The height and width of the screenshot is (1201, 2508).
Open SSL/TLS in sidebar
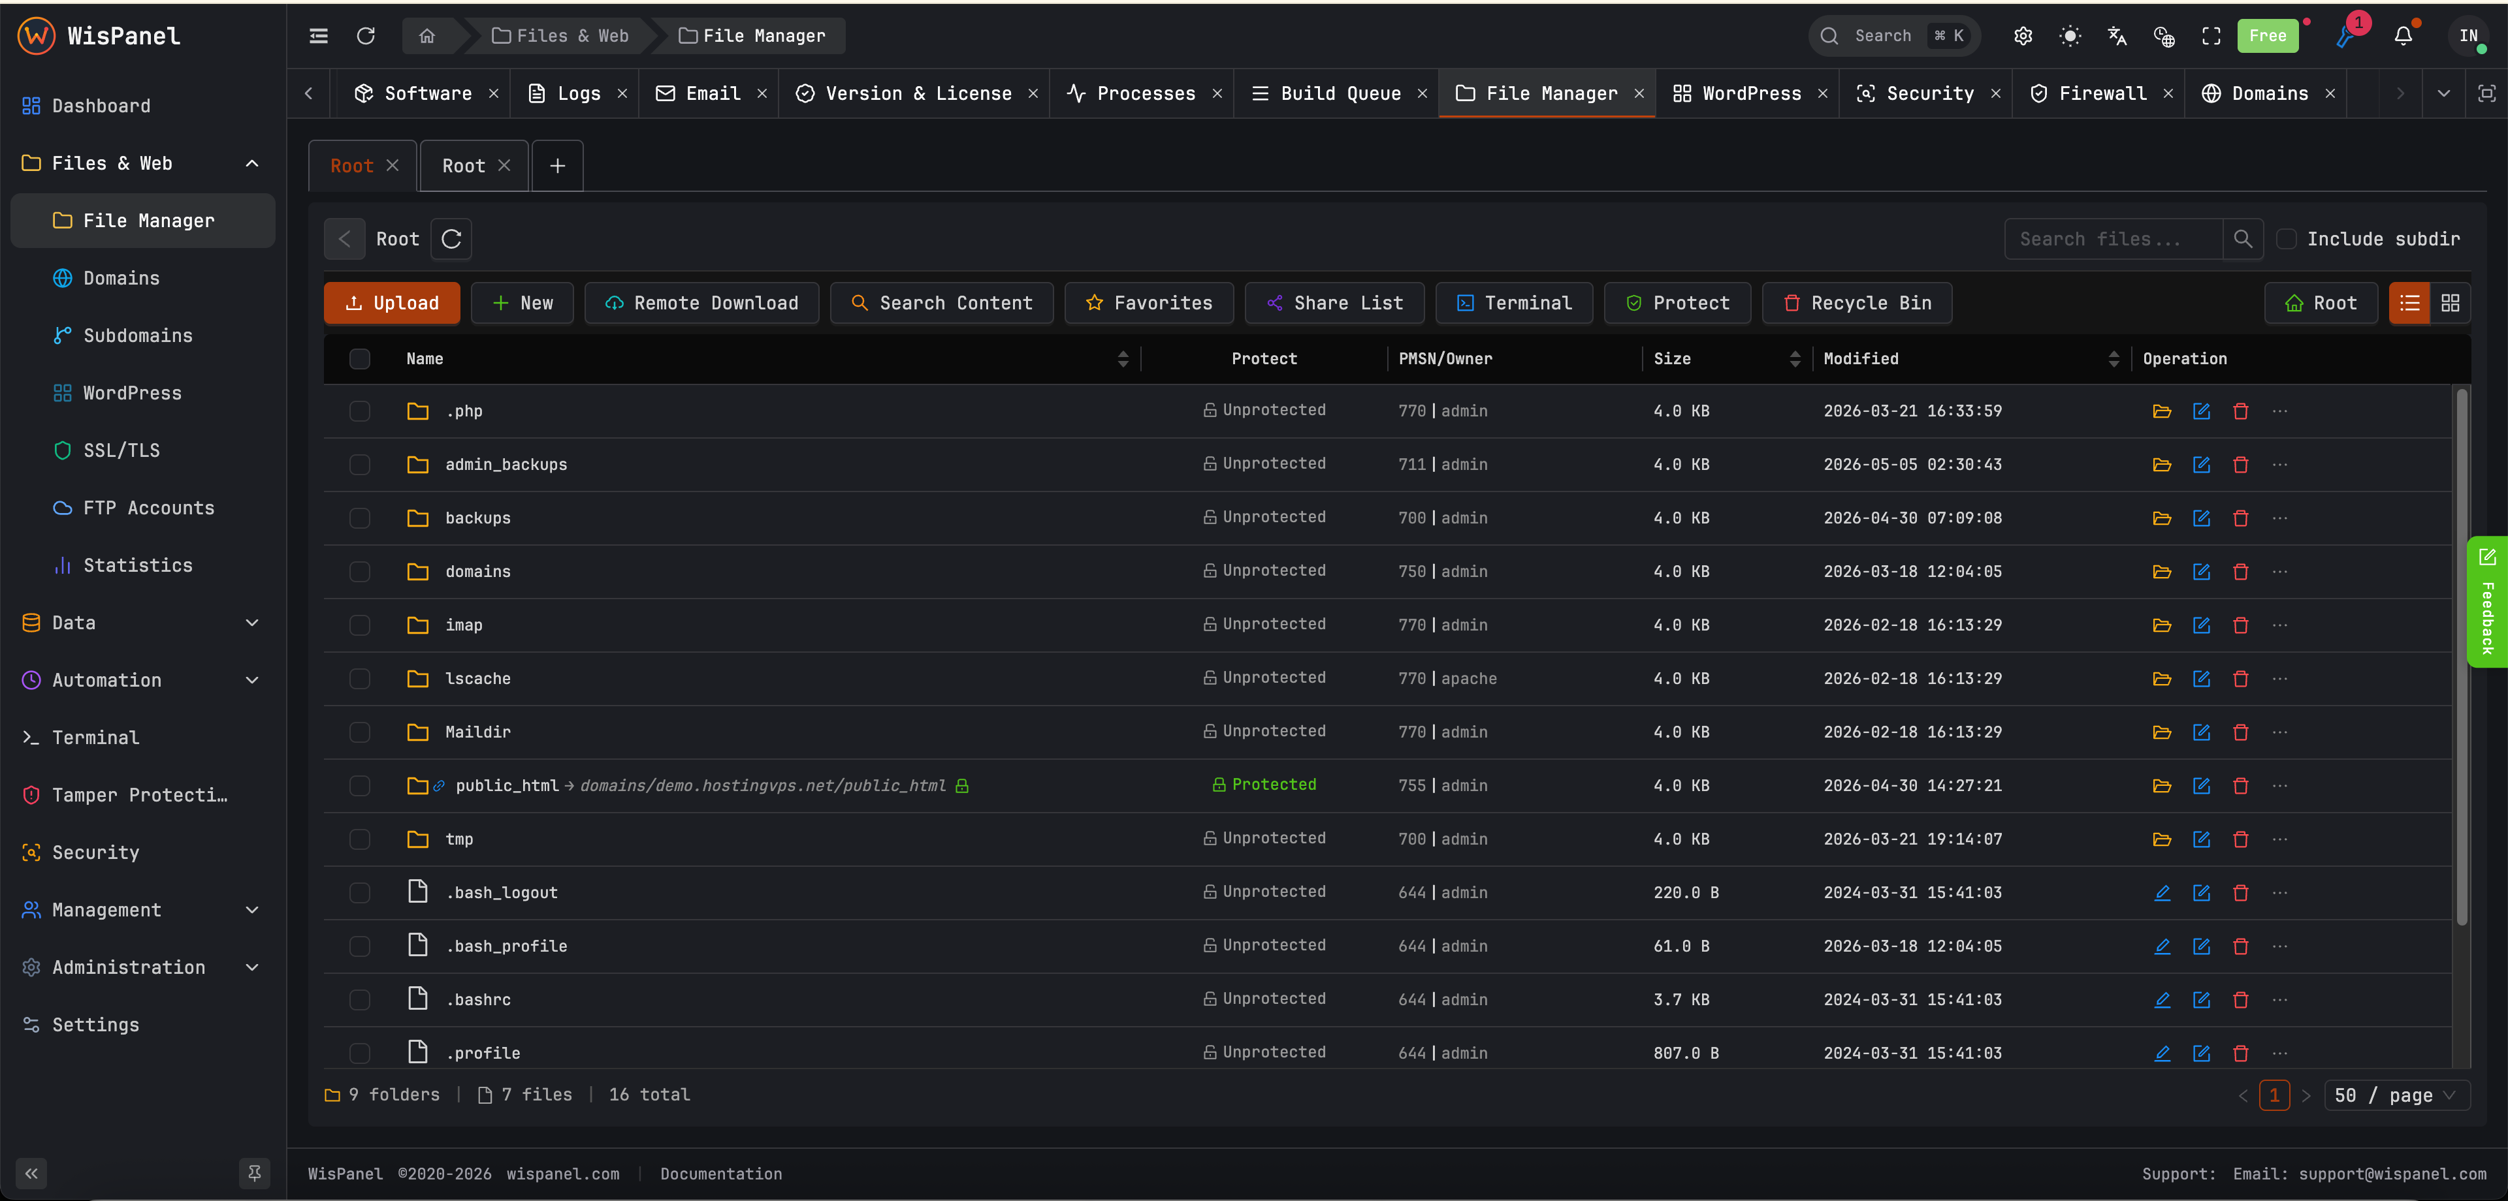(x=143, y=450)
